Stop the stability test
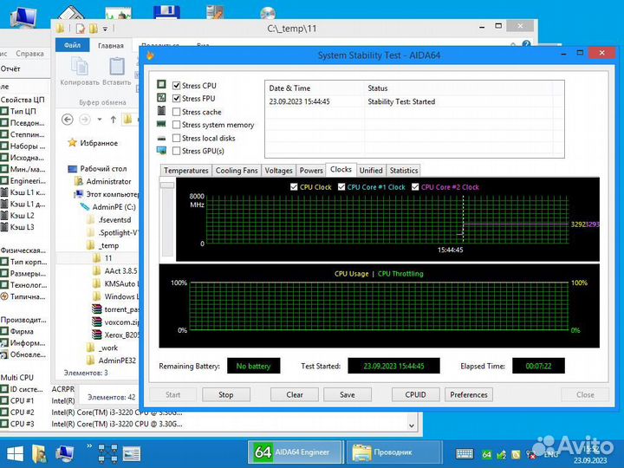The height and width of the screenshot is (468, 624). pyautogui.click(x=226, y=395)
